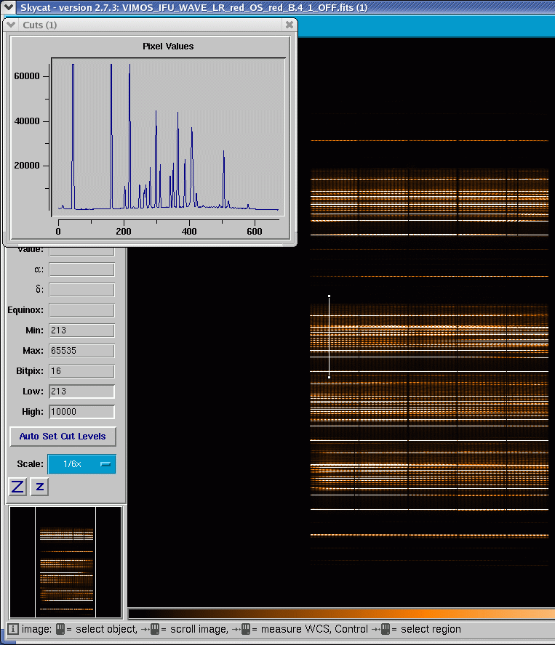555x645 pixels.
Task: Click the Value field under Cuts window
Action: tap(81, 251)
